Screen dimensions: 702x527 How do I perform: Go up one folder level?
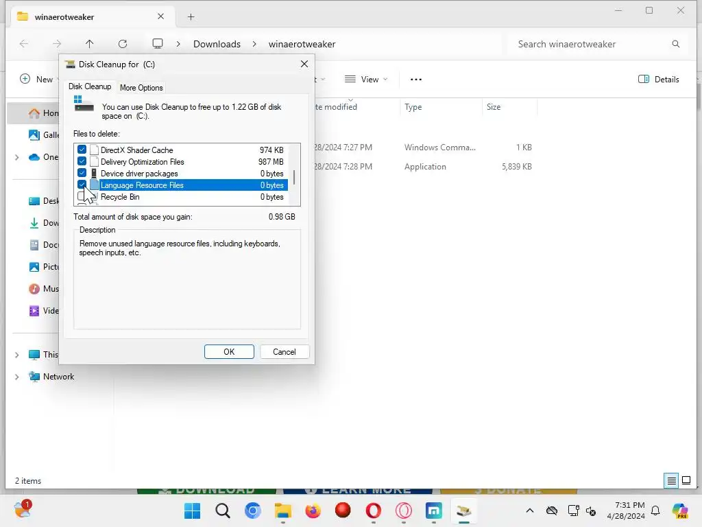90,43
